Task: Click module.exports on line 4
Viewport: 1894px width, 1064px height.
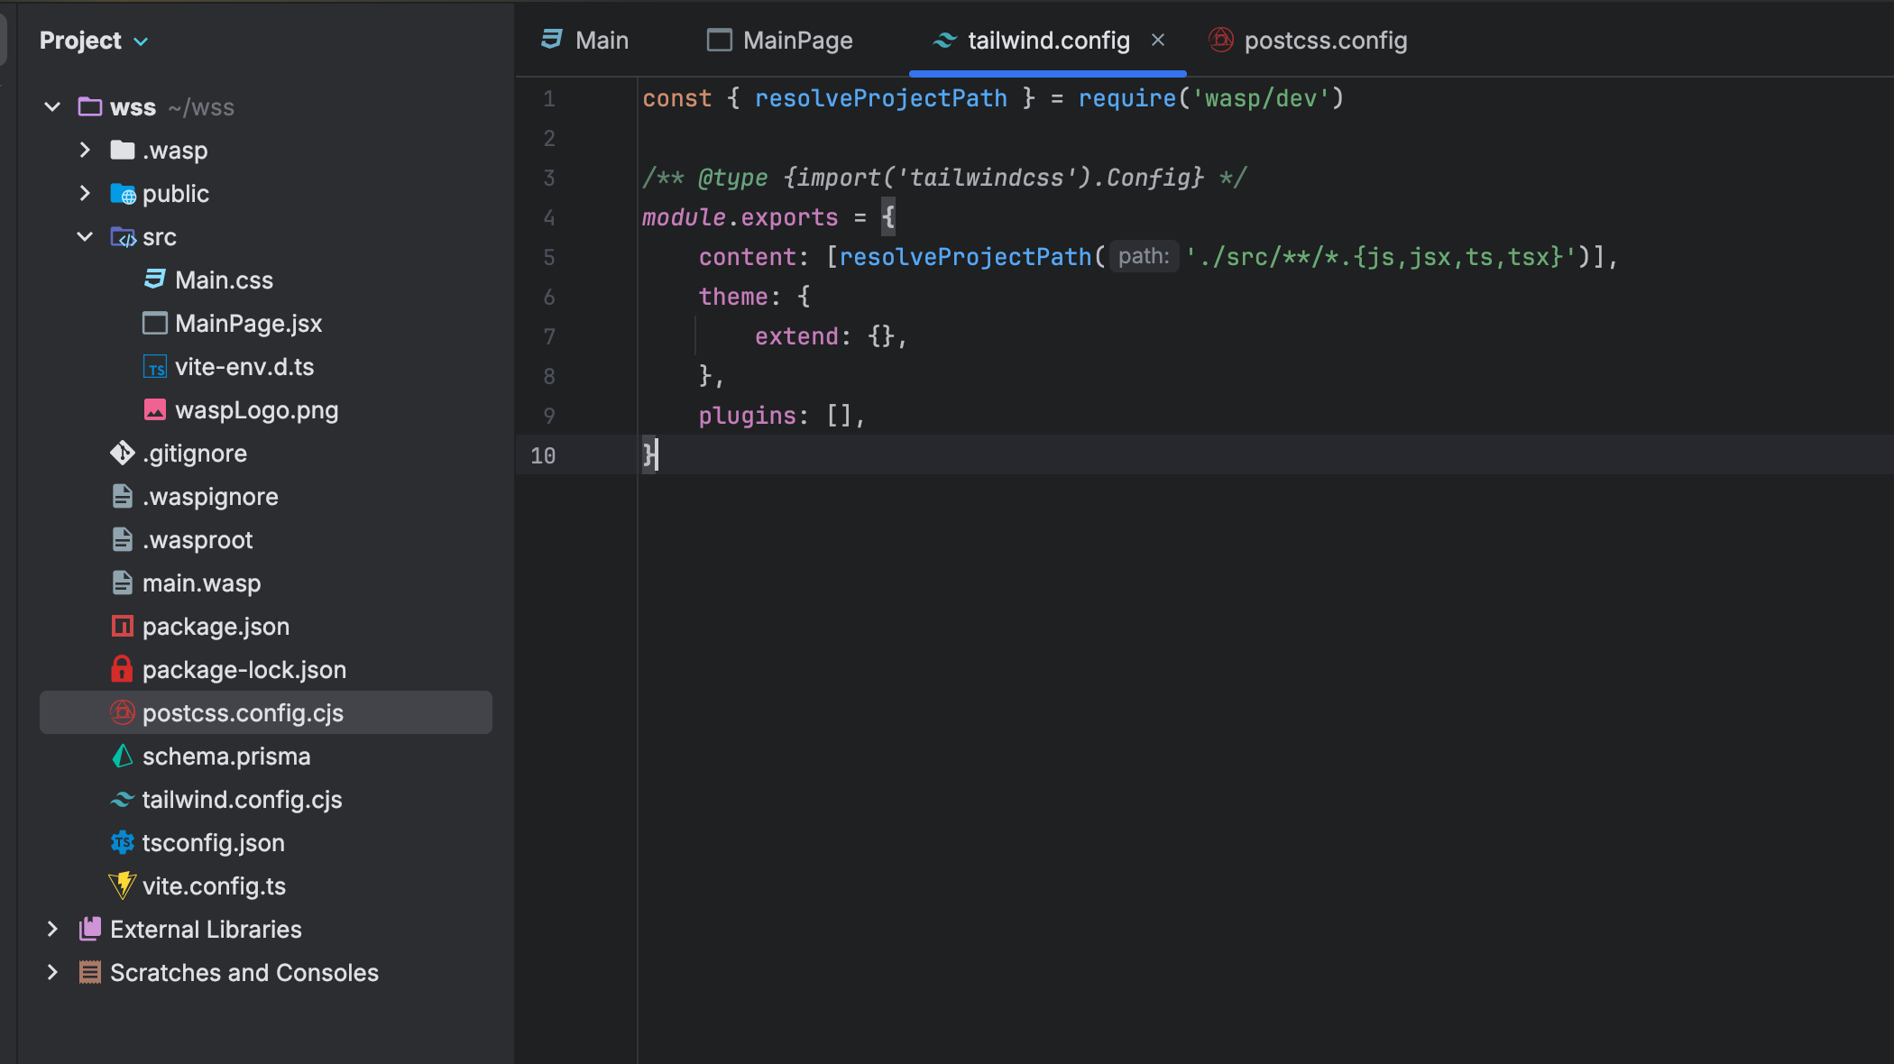Action: pos(740,217)
